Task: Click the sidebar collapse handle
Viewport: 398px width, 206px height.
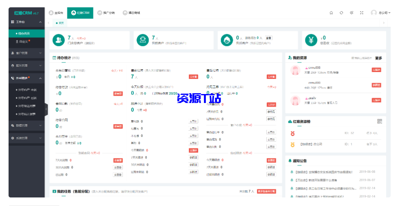Action: point(46,109)
